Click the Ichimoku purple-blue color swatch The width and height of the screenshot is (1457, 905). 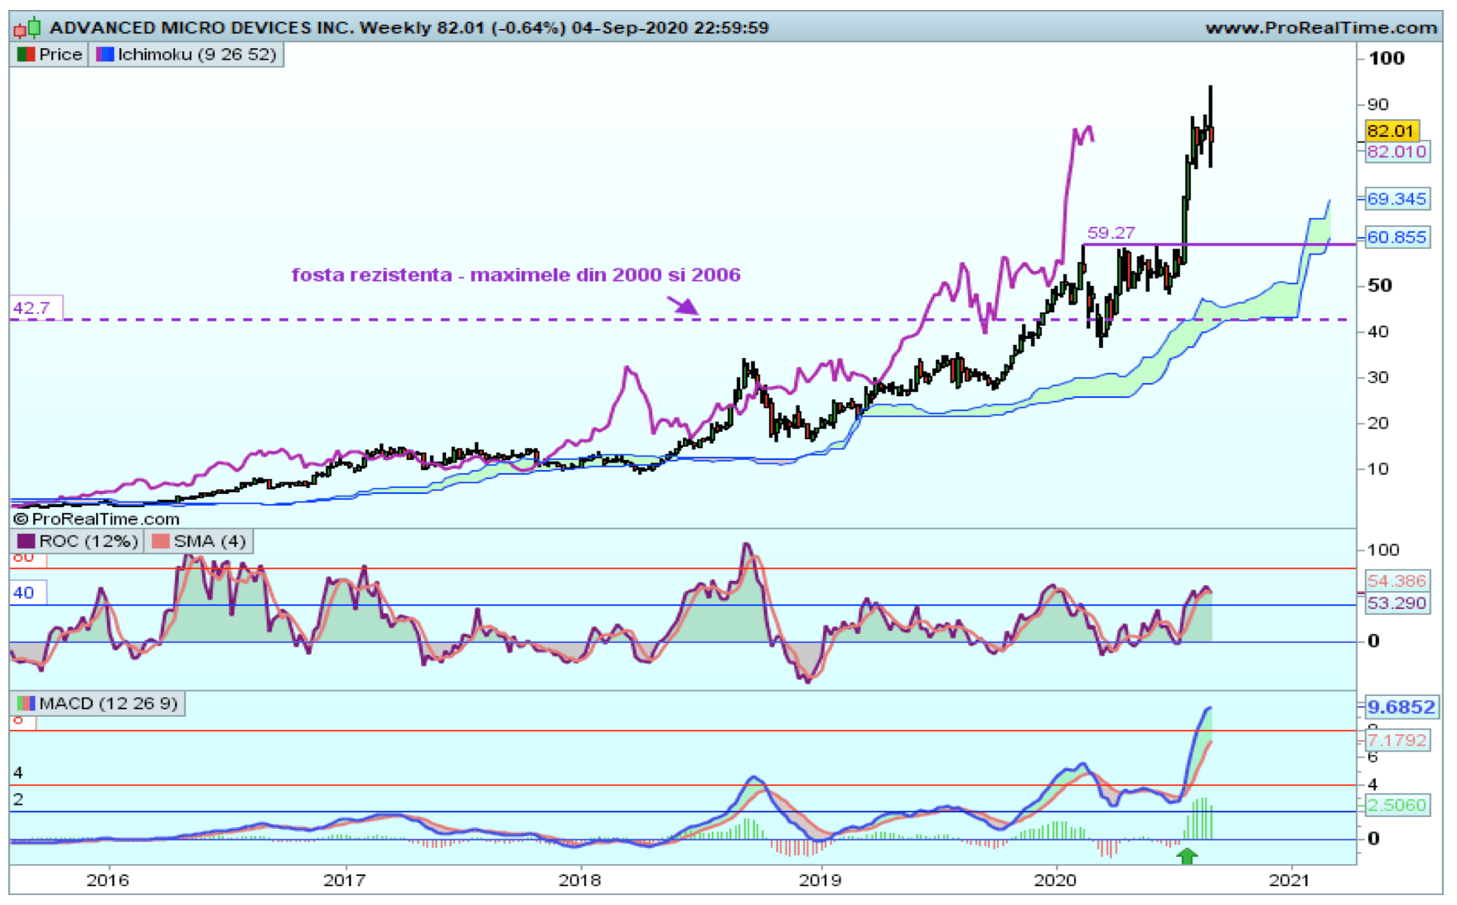[104, 55]
